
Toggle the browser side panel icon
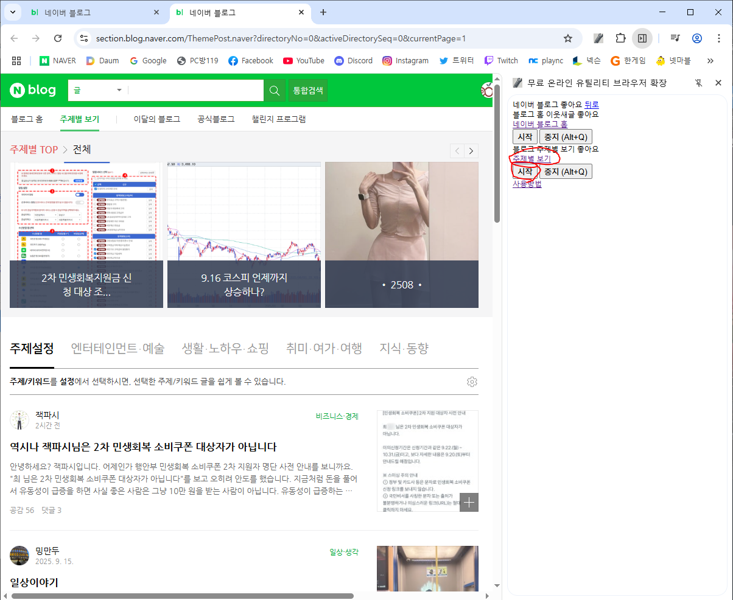pyautogui.click(x=642, y=38)
